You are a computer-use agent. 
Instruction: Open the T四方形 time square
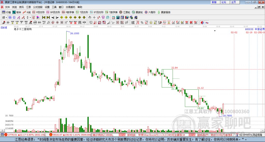tap(82, 12)
